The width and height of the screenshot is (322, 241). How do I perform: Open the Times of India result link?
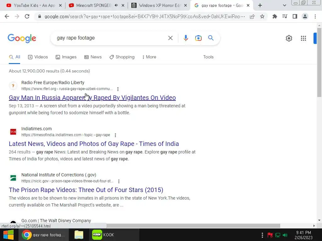click(94, 144)
